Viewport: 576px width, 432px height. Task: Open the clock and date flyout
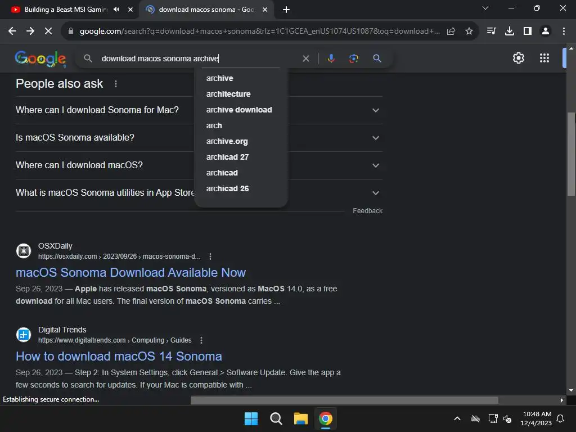[x=536, y=418]
